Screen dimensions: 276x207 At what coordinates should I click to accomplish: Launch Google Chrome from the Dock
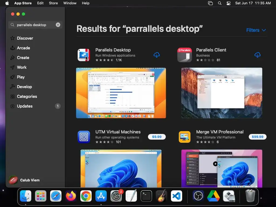click(x=86, y=196)
